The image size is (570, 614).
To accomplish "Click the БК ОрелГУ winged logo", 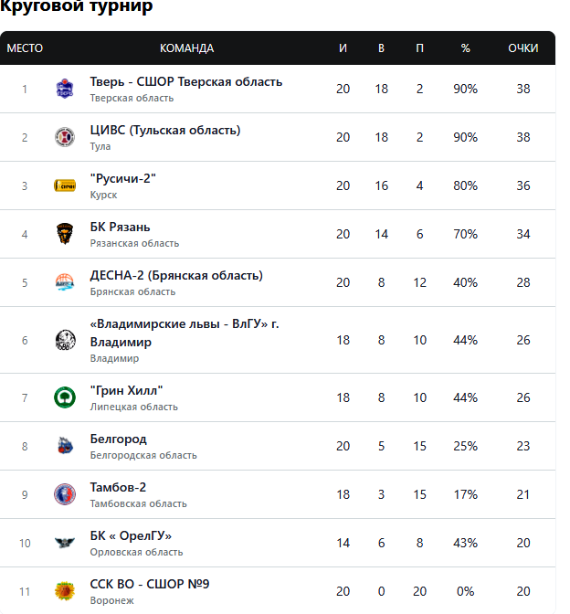I will click(65, 543).
